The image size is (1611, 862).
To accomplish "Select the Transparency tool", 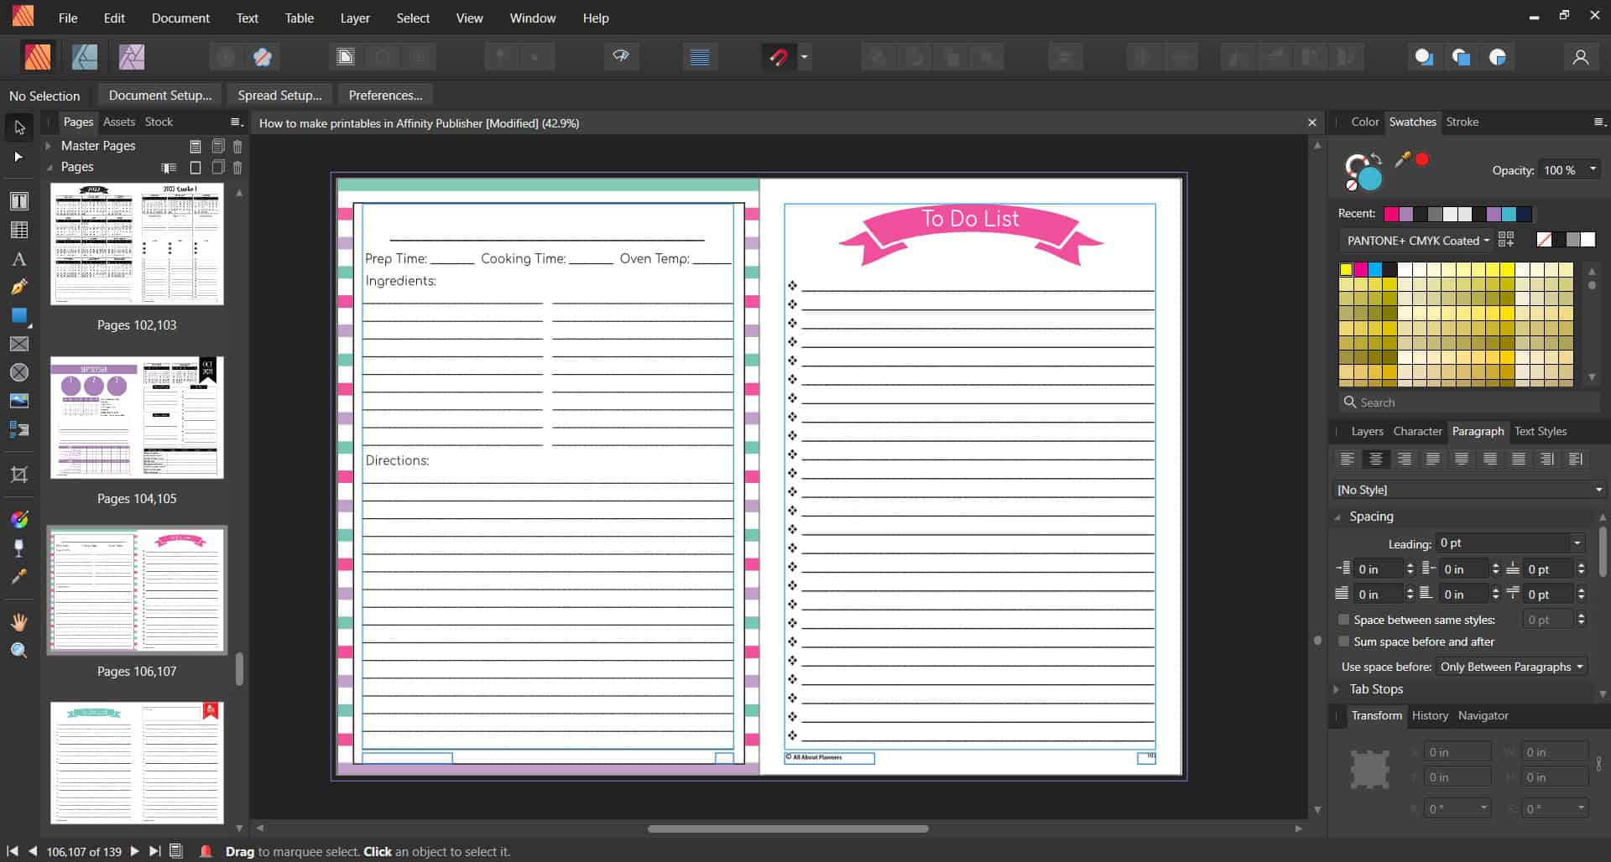I will tap(18, 548).
